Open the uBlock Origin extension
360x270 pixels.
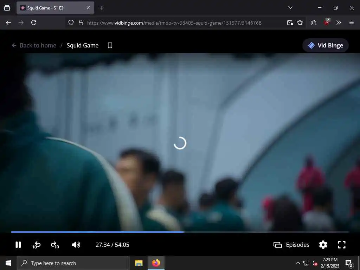pos(327,22)
